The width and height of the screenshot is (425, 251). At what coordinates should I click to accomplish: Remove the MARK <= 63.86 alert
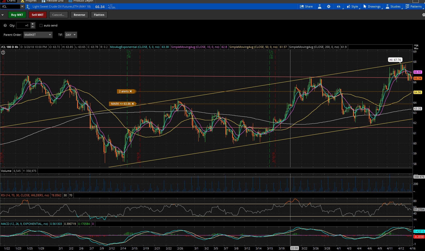(x=133, y=104)
